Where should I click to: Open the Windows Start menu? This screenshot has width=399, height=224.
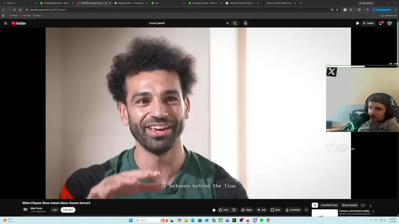point(131,220)
